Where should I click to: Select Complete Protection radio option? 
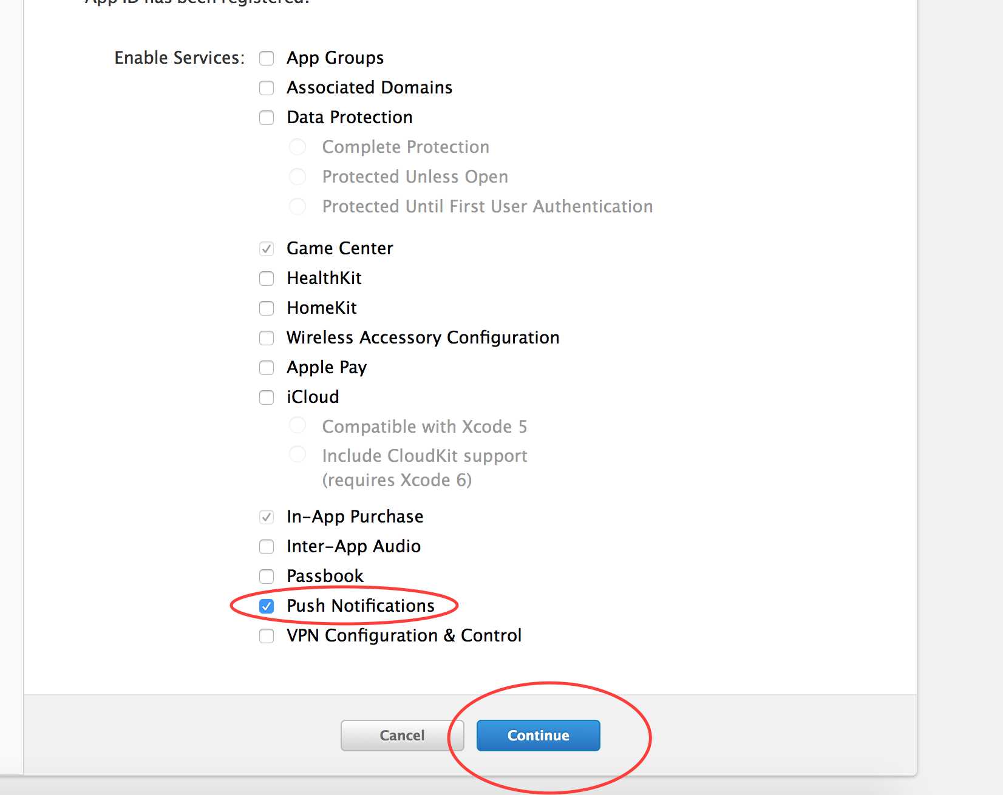[297, 147]
